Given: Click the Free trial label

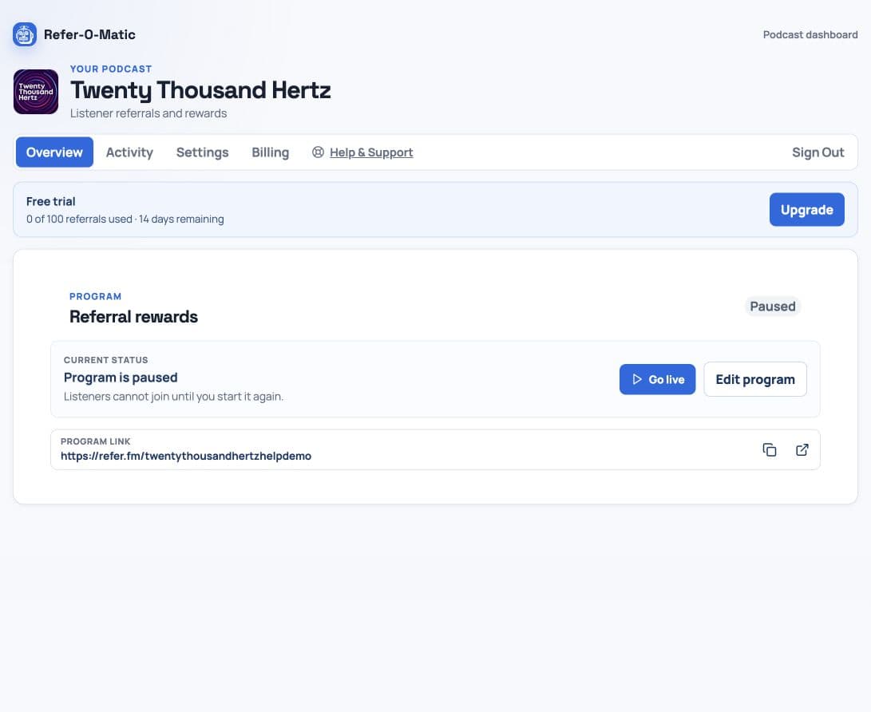Looking at the screenshot, I should point(50,202).
